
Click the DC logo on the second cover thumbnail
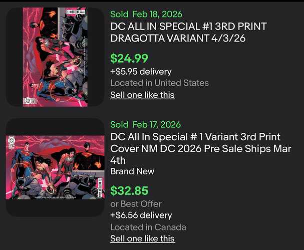pos(11,140)
